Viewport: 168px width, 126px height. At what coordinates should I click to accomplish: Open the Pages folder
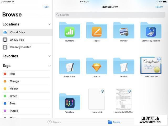(97, 31)
